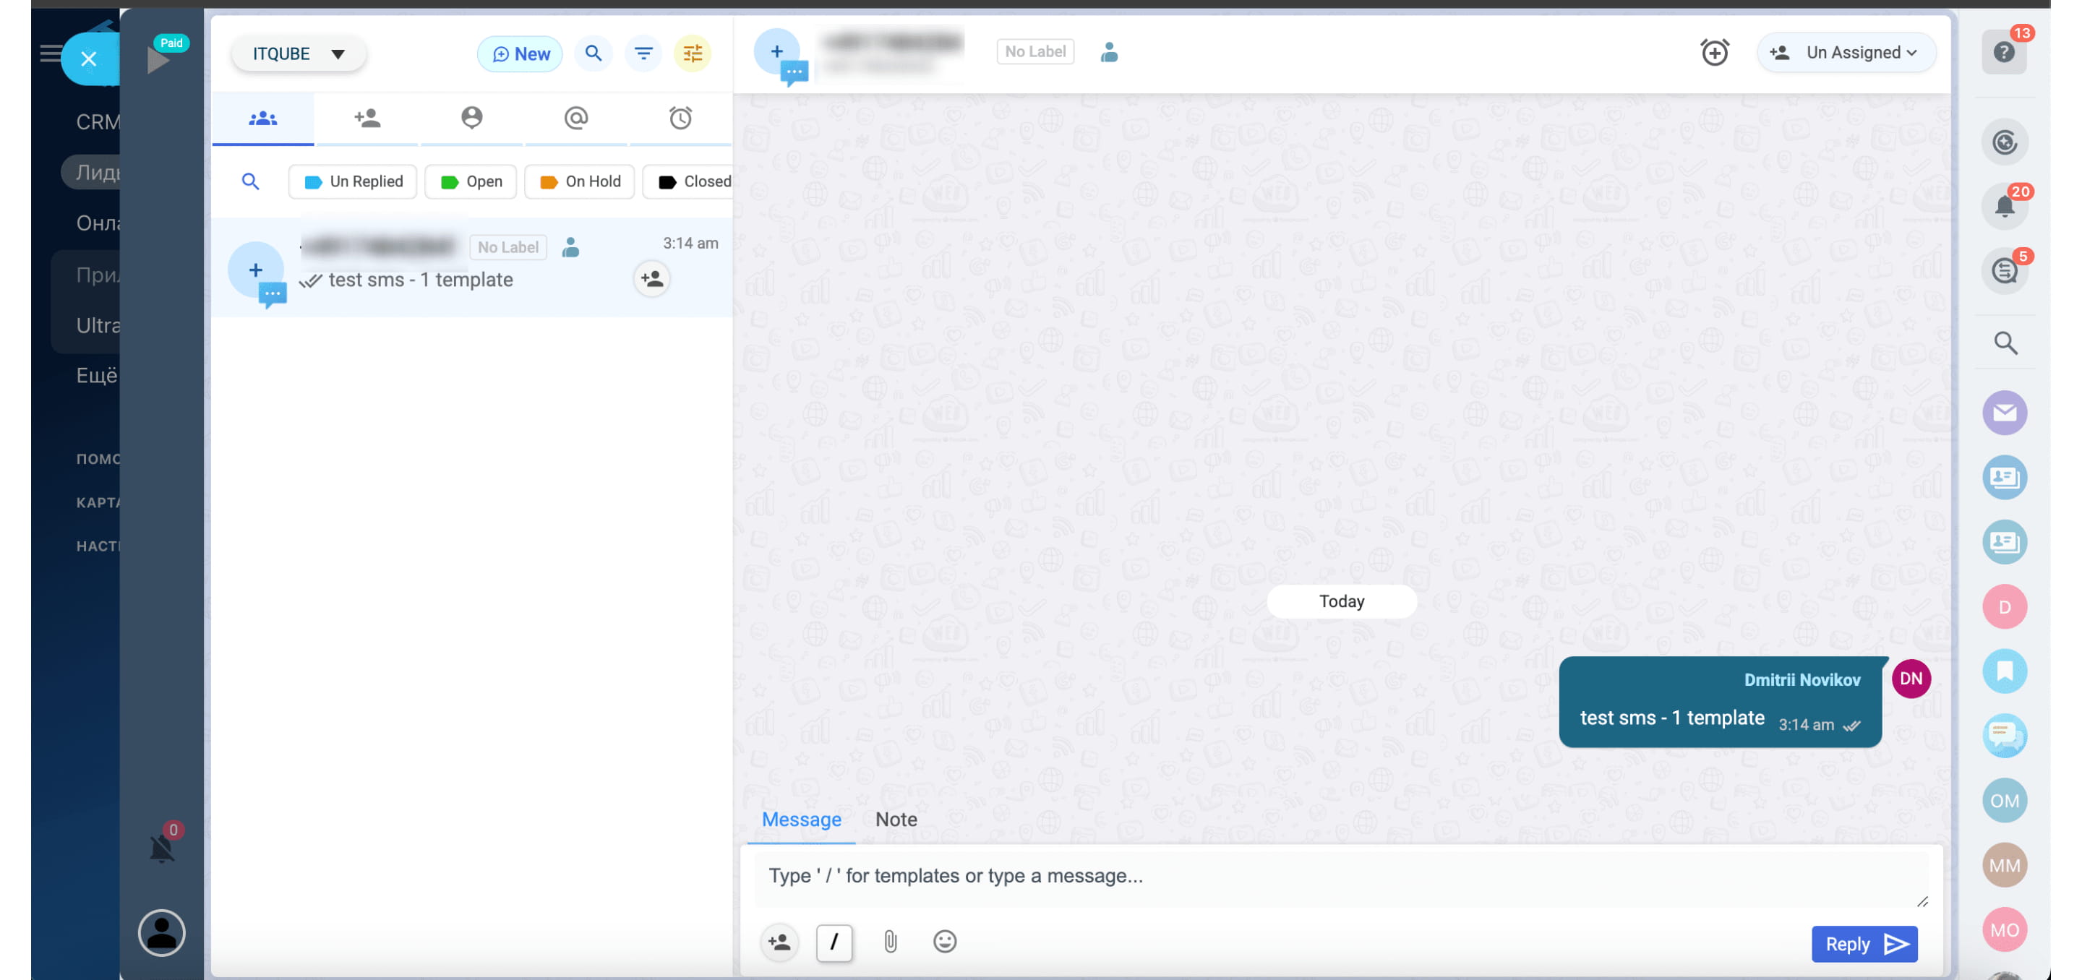
Task: Click the assign-agent icon on conversation row
Action: click(x=651, y=280)
